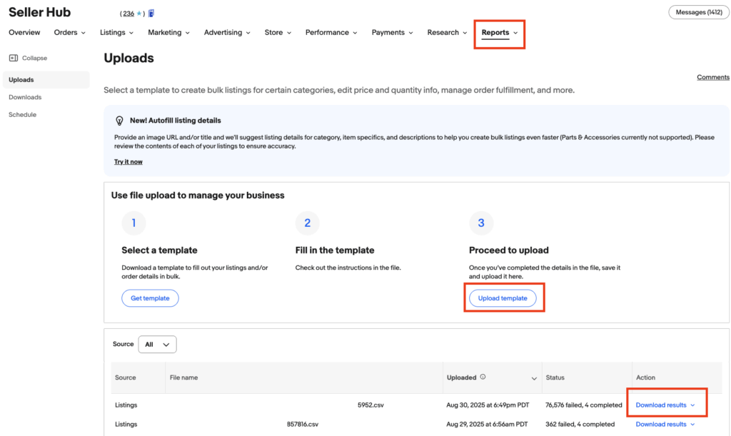Open the Source filter dropdown
731x436 pixels.
(157, 345)
